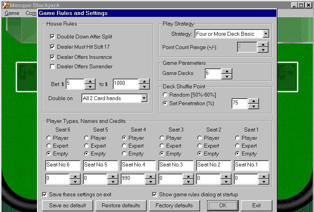Open the Game menu
This screenshot has width=314, height=212.
click(12, 13)
